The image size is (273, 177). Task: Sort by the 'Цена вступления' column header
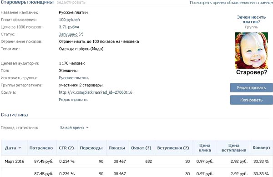click(x=234, y=148)
